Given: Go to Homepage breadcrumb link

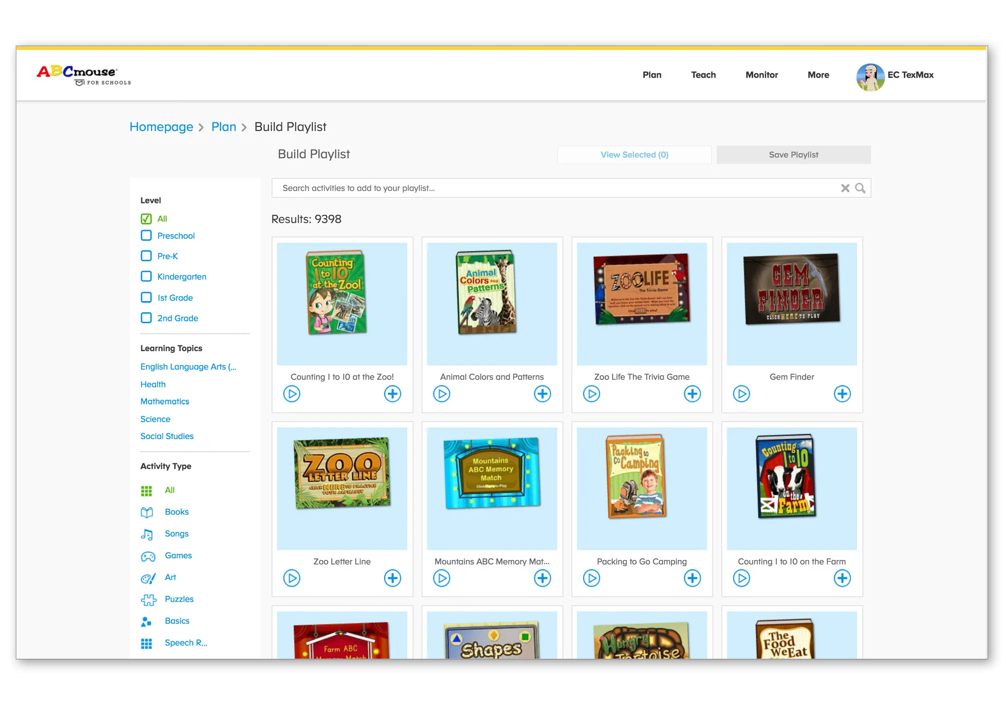Looking at the screenshot, I should (x=161, y=127).
